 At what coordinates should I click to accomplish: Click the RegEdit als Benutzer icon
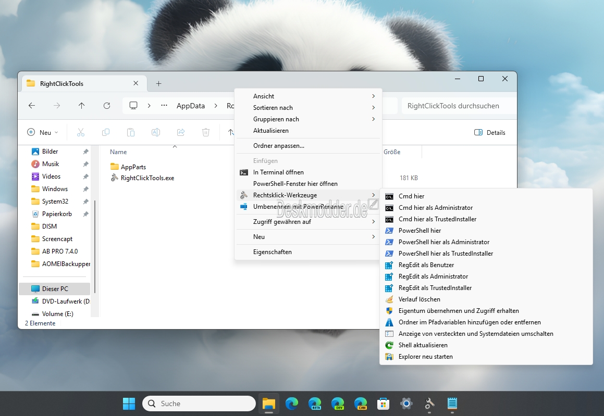[x=389, y=265]
